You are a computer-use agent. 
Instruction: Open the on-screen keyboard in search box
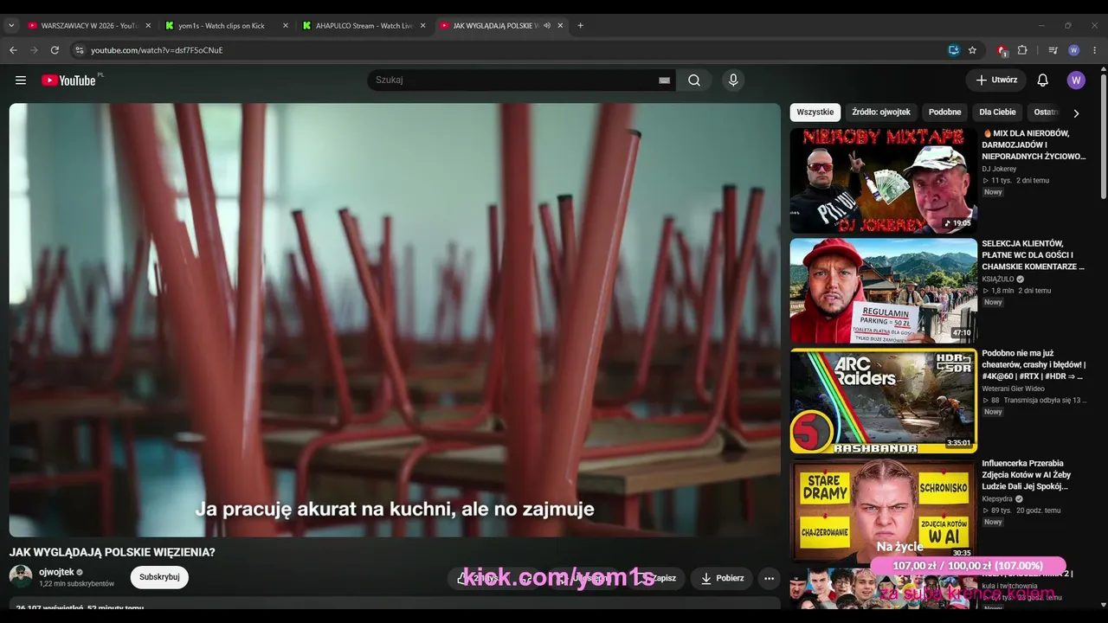coord(665,80)
